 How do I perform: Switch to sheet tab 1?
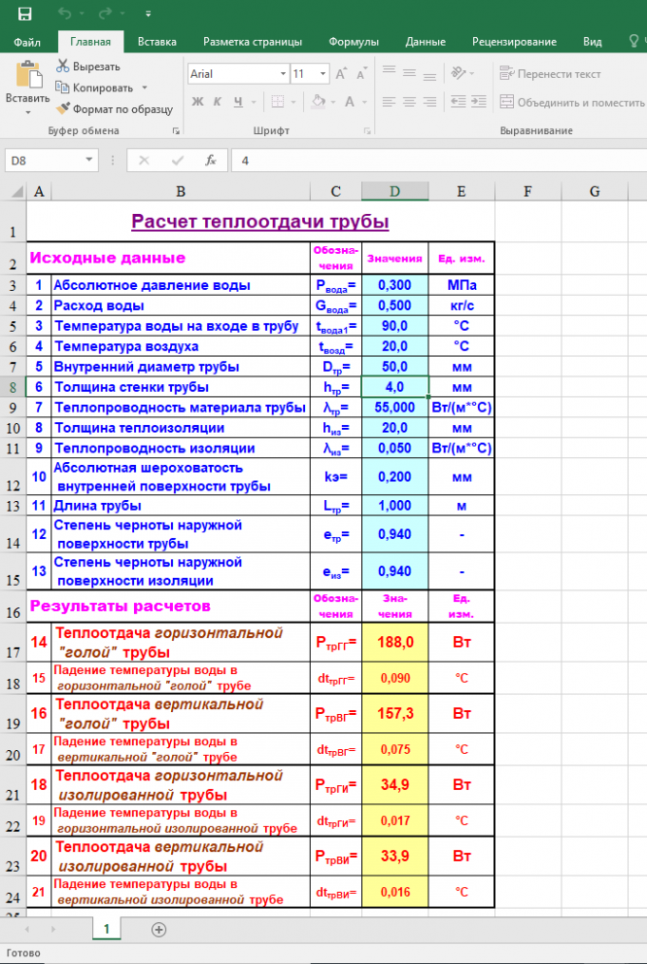tap(106, 929)
